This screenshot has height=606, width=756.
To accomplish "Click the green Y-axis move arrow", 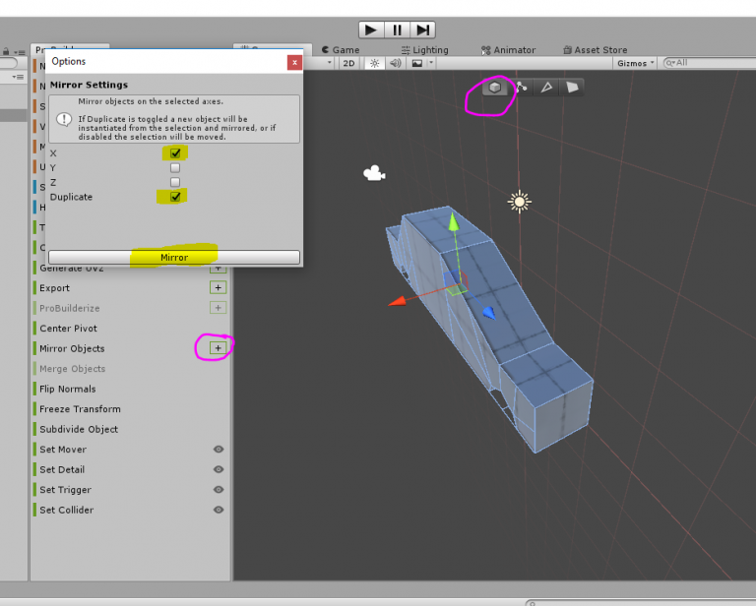I will pos(453,222).
